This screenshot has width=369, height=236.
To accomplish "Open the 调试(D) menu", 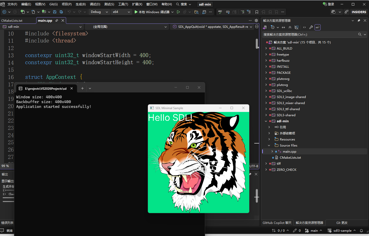I will coord(95,4).
